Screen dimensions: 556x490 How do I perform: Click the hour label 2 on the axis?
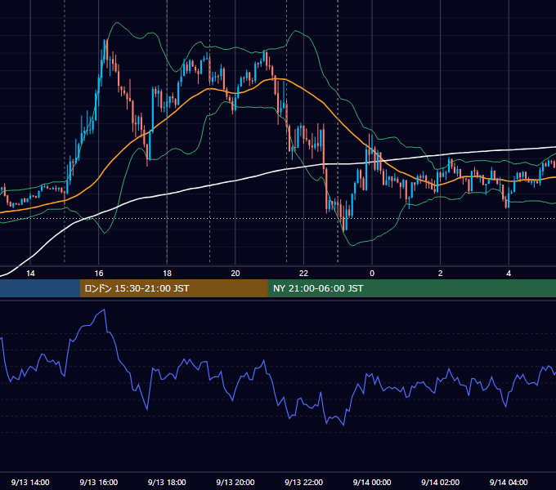[x=441, y=274]
